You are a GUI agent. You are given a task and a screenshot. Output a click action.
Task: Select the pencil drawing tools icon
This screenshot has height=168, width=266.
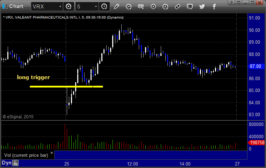pos(116,7)
